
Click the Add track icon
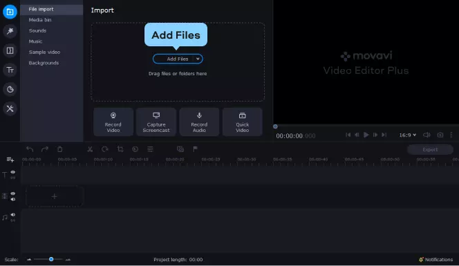[x=10, y=160]
